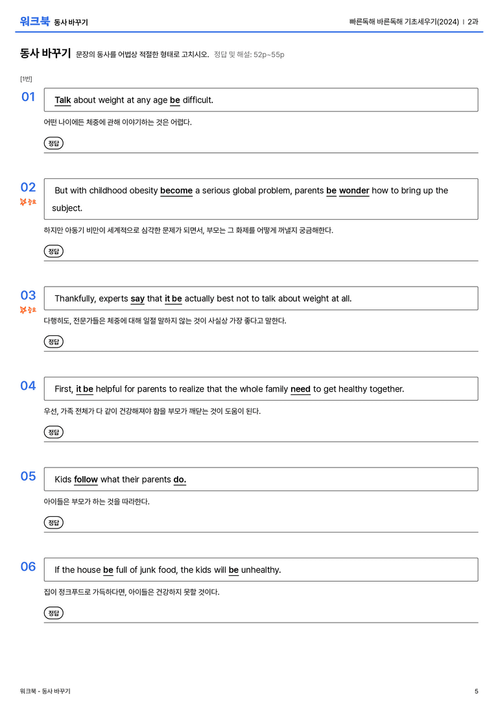This screenshot has height=705, width=498.
Task: Click the 정답 badge under question 05
Action: pyautogui.click(x=53, y=523)
